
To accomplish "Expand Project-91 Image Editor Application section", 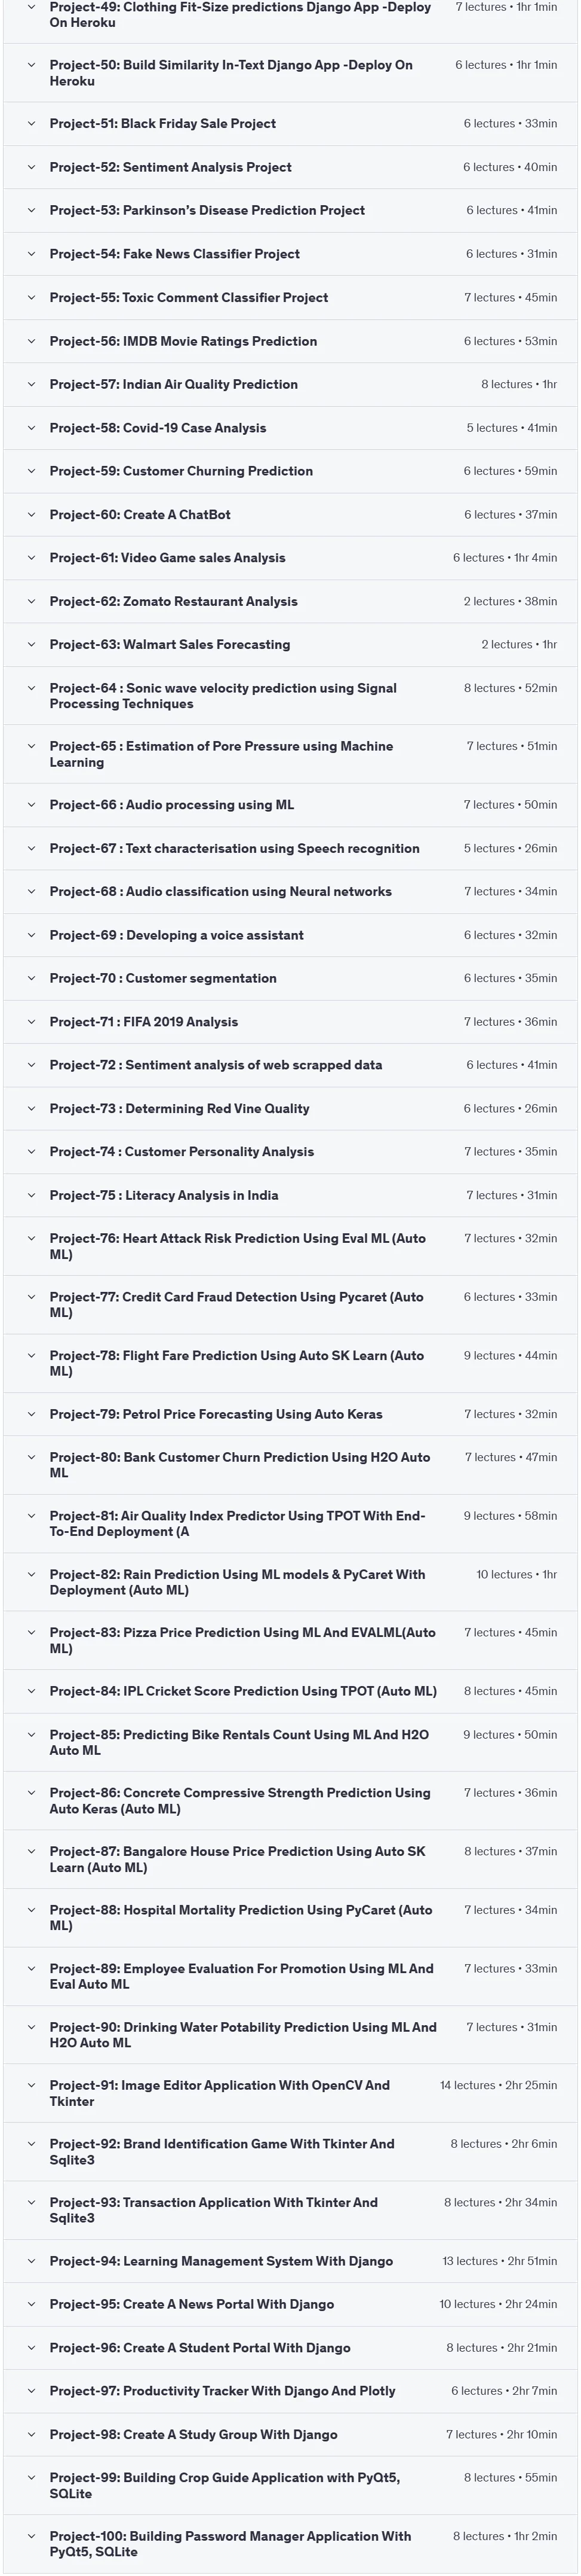I will click(x=290, y=2094).
